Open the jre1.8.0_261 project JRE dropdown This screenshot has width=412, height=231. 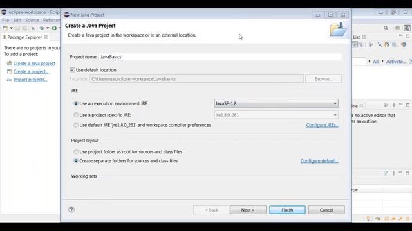(276, 115)
